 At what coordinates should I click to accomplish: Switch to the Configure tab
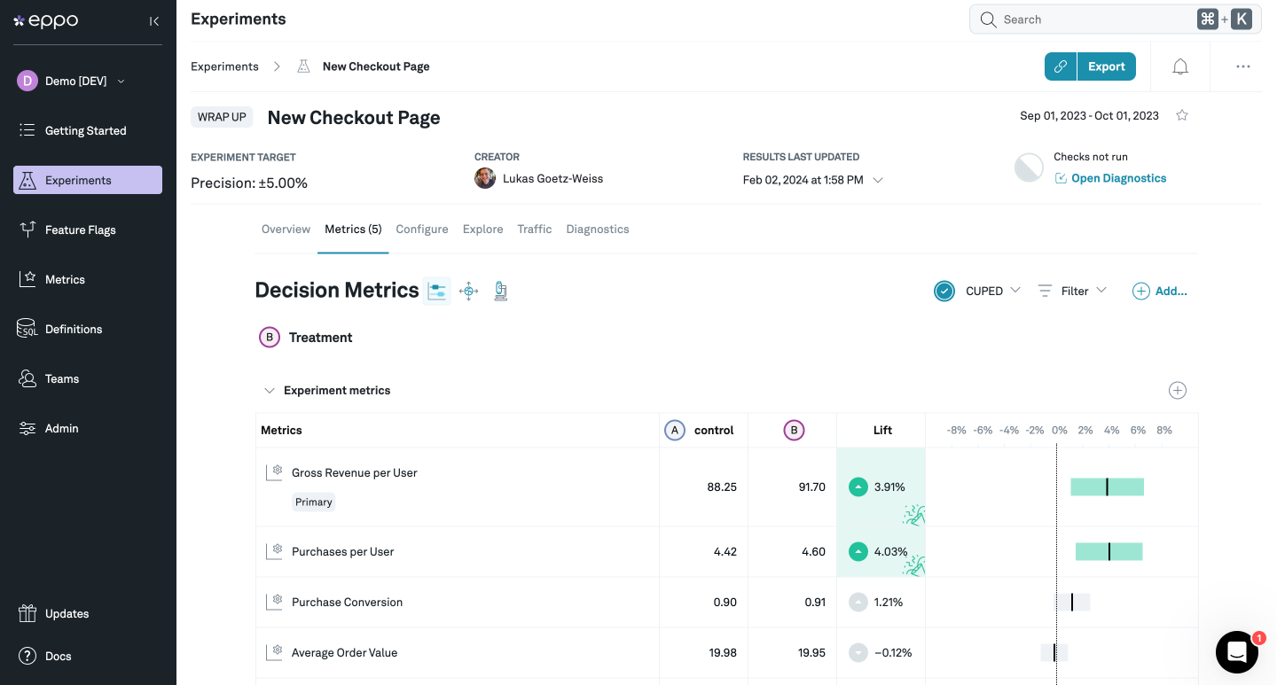coord(421,230)
